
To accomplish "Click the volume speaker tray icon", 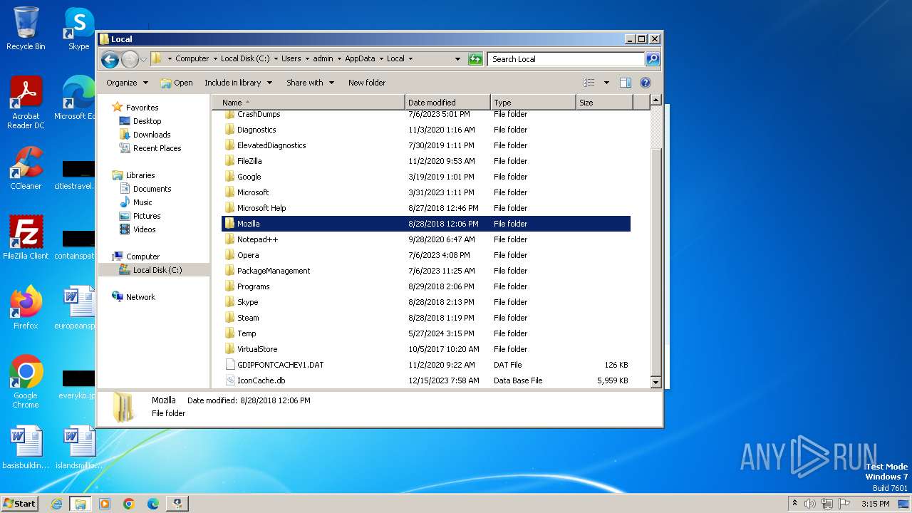I will pos(809,504).
